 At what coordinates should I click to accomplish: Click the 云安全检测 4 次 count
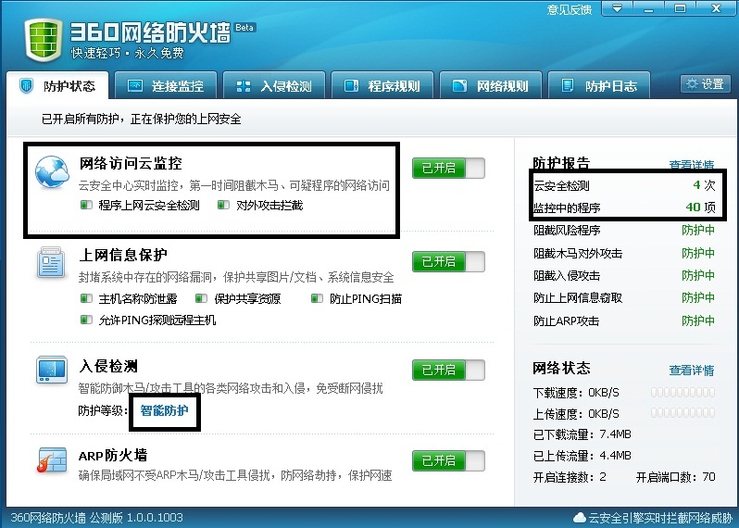click(704, 185)
